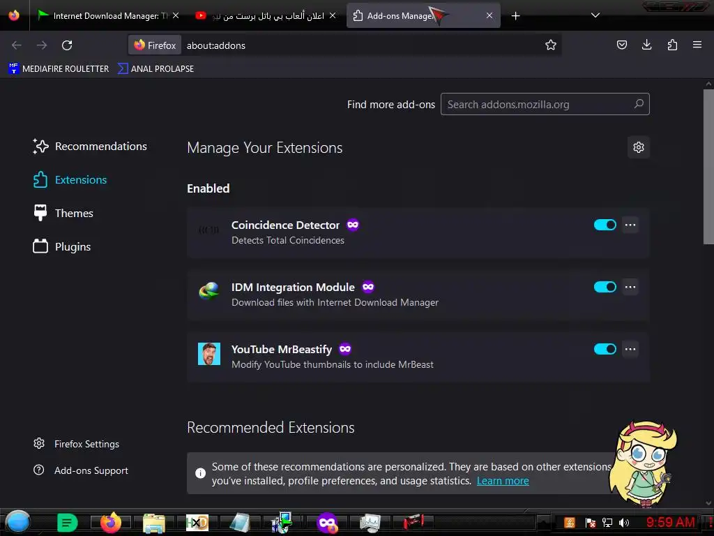Click the Firefox logo in title bar

click(x=14, y=15)
